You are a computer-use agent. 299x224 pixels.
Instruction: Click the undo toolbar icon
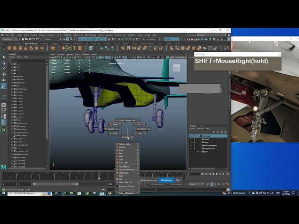coord(34,39)
